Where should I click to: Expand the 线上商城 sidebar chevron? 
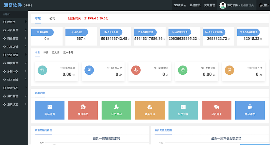coord(26,79)
